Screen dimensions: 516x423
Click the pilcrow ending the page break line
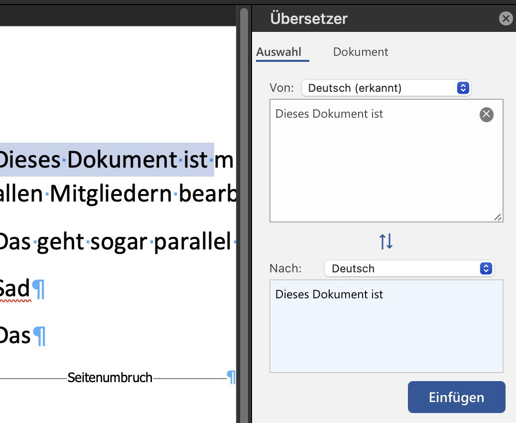[x=231, y=377]
